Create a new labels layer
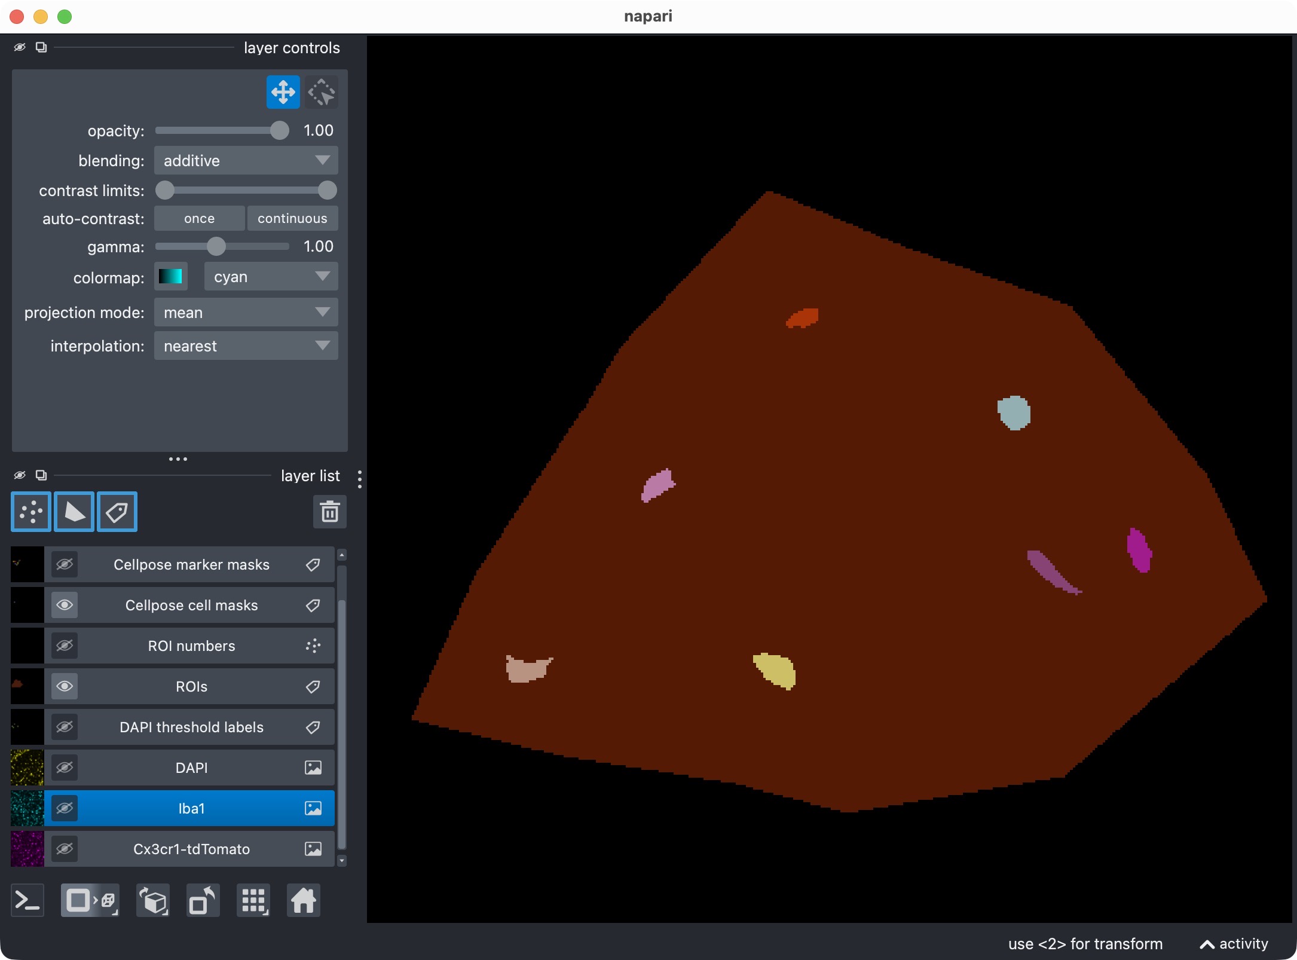The height and width of the screenshot is (960, 1297). [x=117, y=512]
